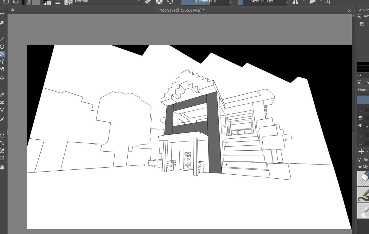Select the Text tool

(x=2, y=15)
